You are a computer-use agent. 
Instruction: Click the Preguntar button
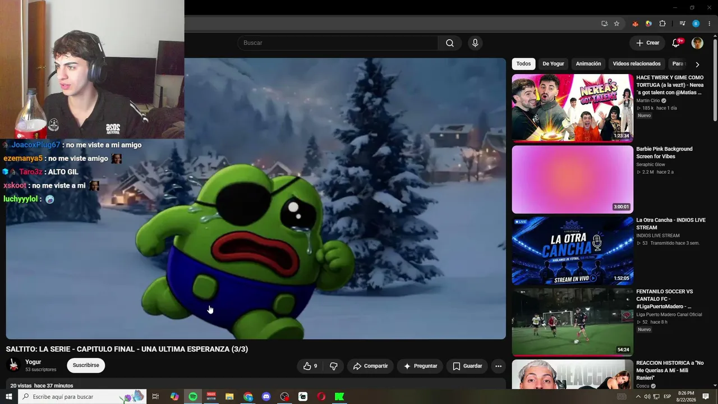tap(420, 366)
